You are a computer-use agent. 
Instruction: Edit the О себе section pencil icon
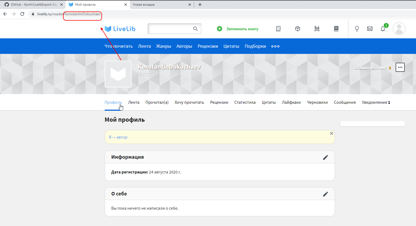pos(326,194)
